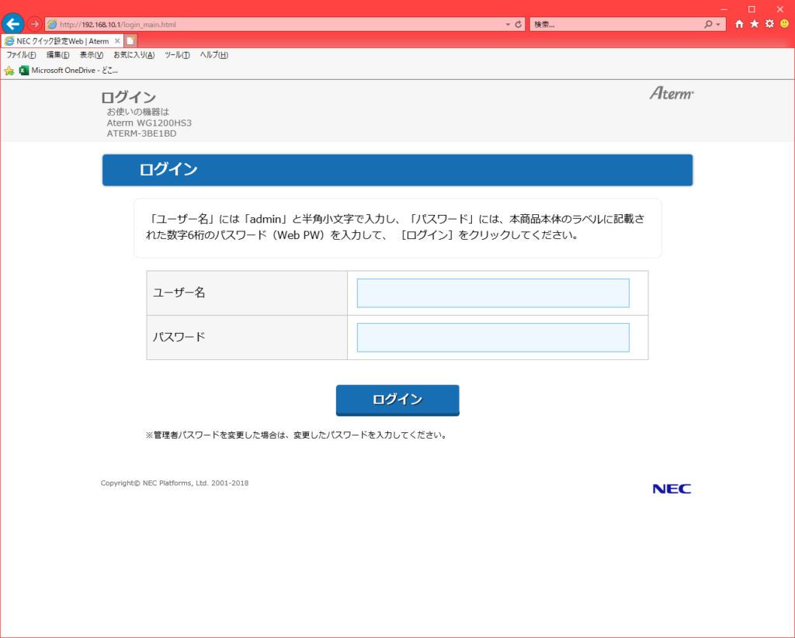795x638 pixels.
Task: Refresh the login page
Action: pyautogui.click(x=519, y=23)
